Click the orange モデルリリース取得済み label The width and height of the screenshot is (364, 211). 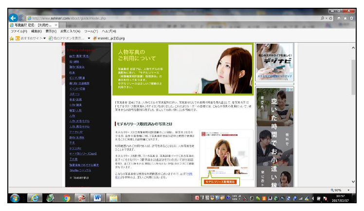point(220,182)
